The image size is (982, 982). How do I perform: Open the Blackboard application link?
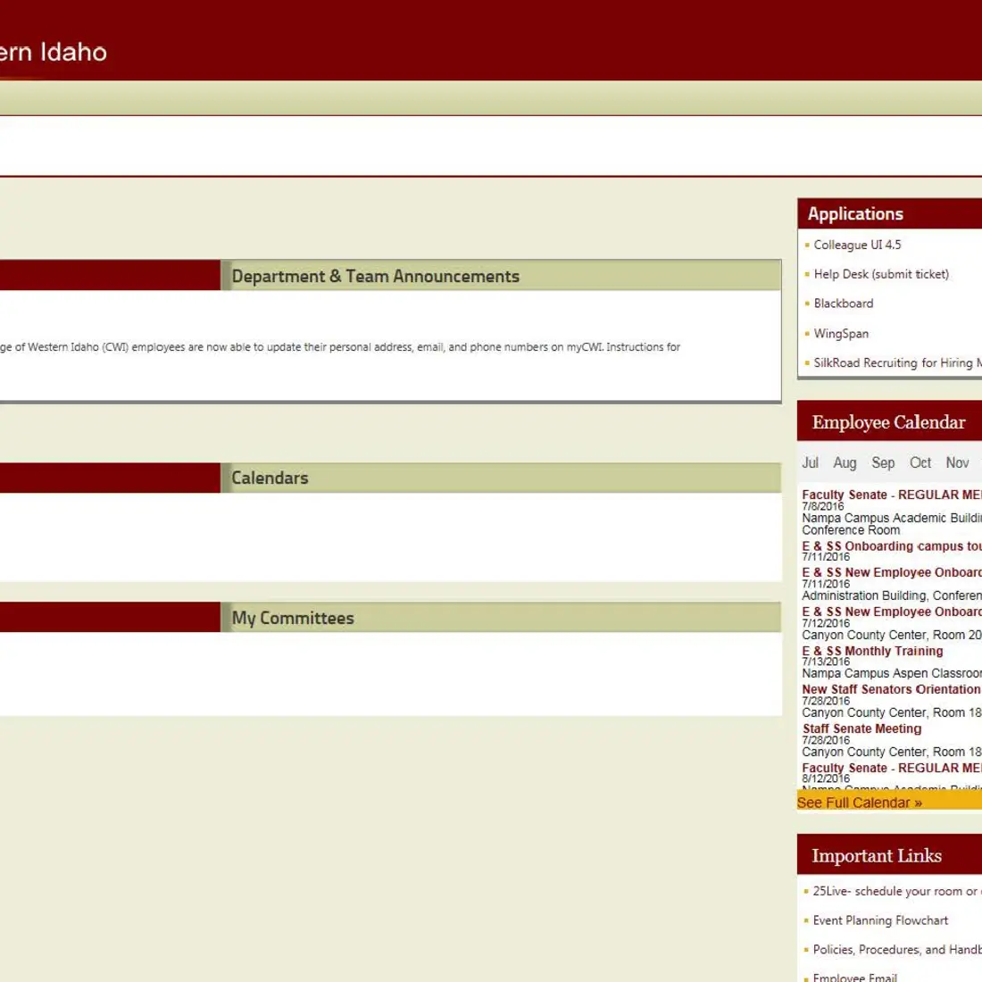[x=843, y=304]
